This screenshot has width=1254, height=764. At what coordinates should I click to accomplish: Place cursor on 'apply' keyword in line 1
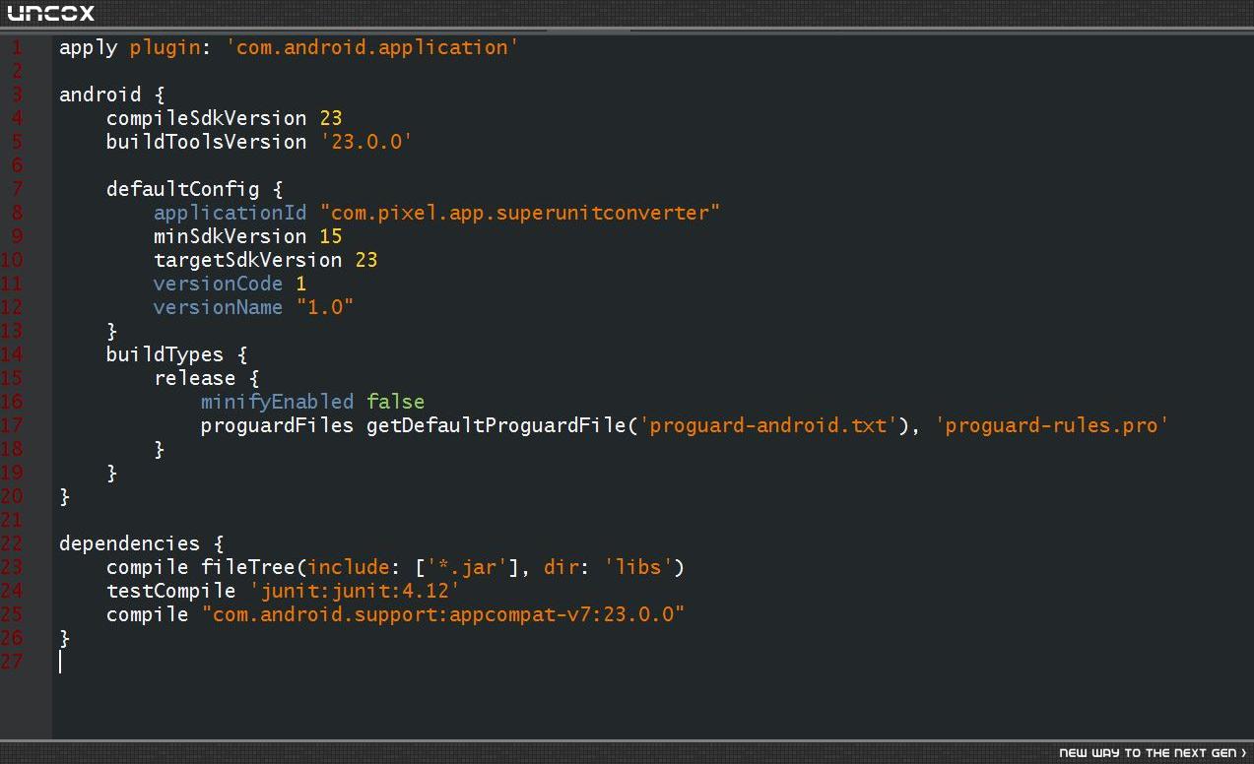tap(89, 47)
